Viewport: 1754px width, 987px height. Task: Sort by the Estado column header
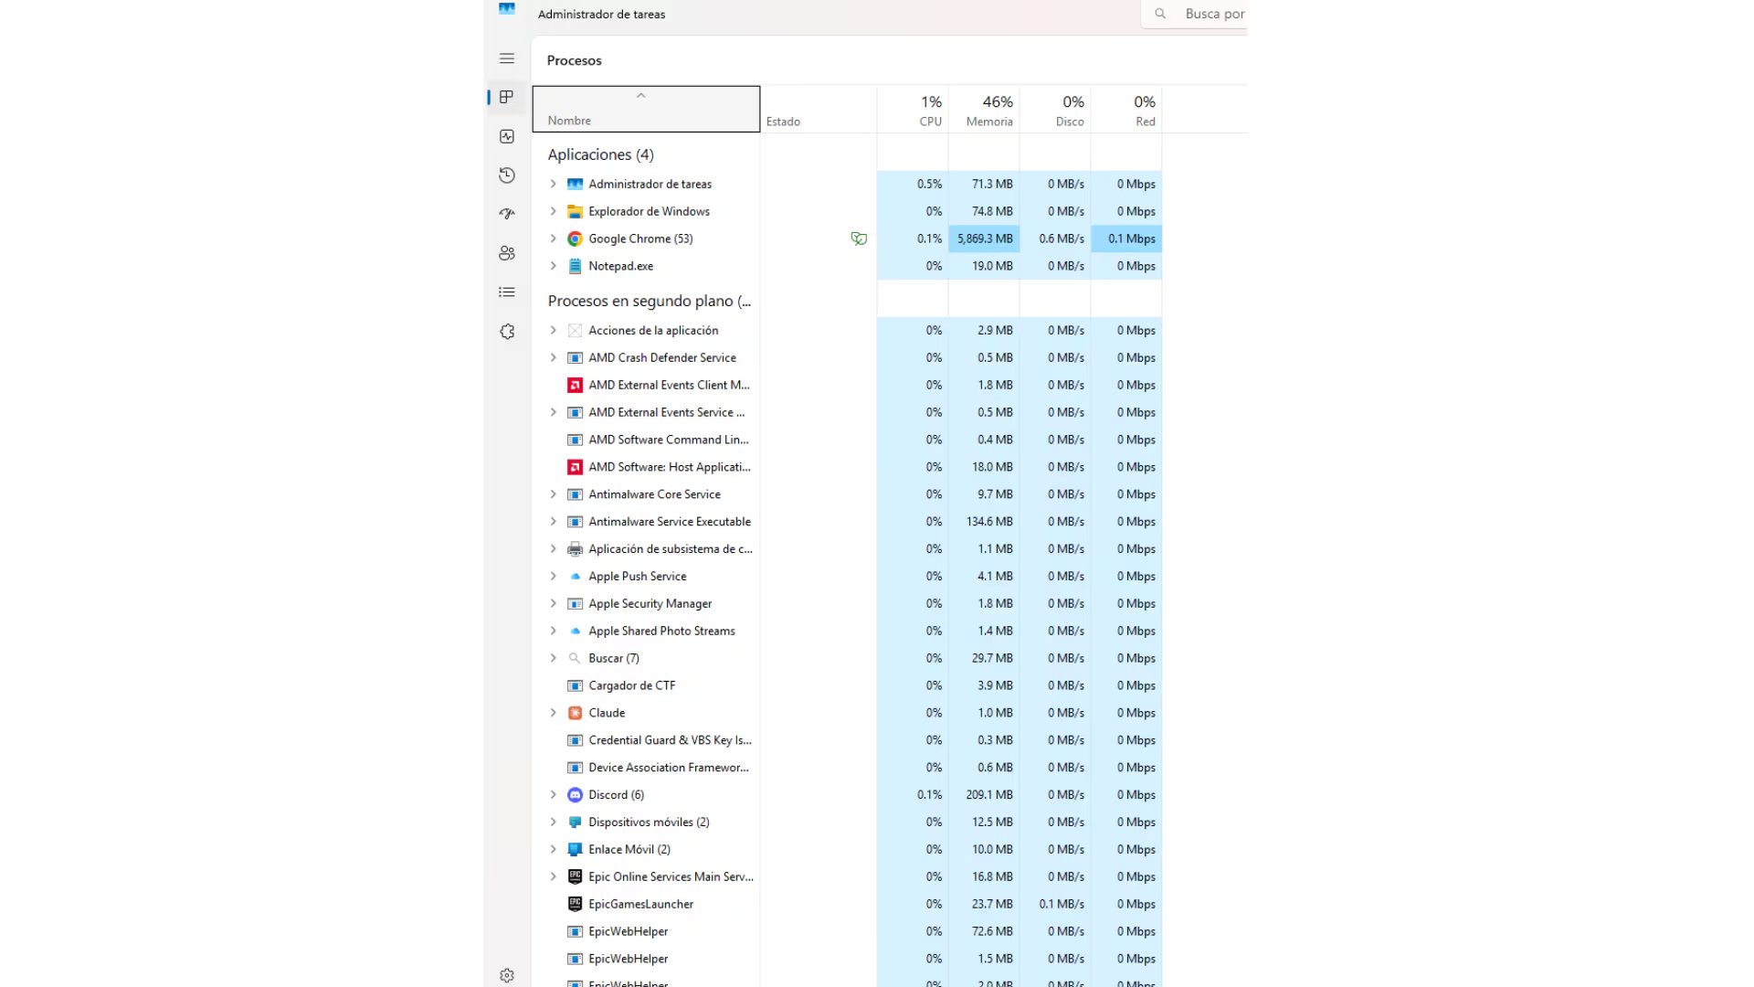818,109
